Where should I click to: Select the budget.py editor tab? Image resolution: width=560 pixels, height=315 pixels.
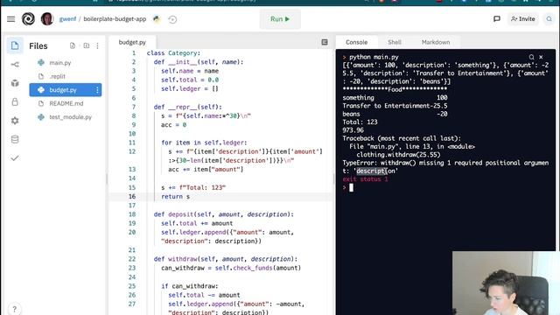(x=132, y=42)
